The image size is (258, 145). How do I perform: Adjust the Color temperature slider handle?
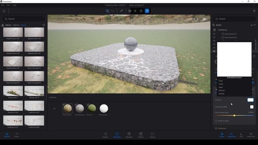tap(234, 116)
